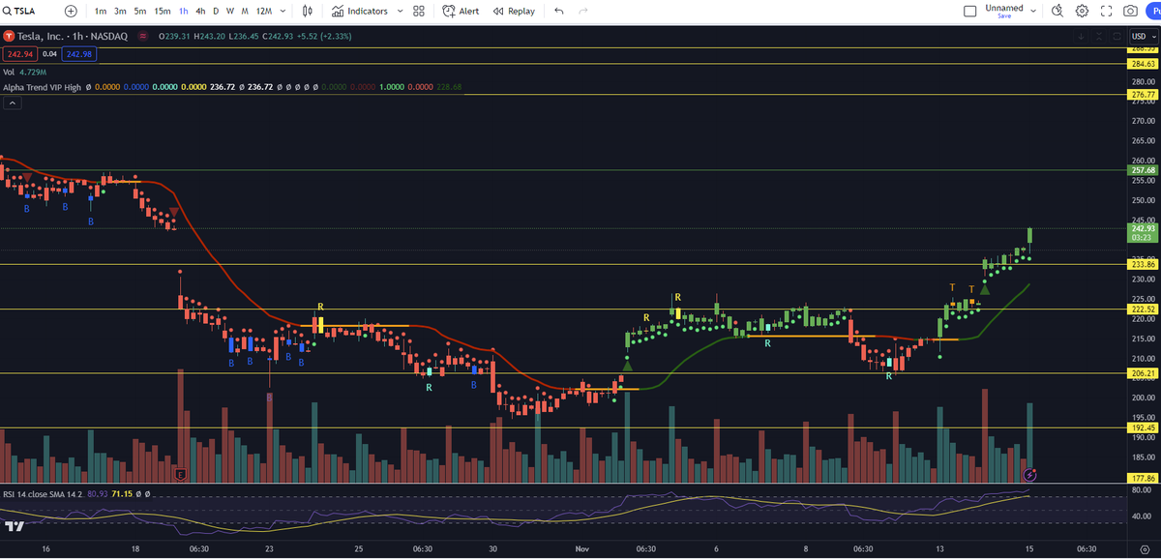Switch to the W weekly timeframe

(x=230, y=12)
